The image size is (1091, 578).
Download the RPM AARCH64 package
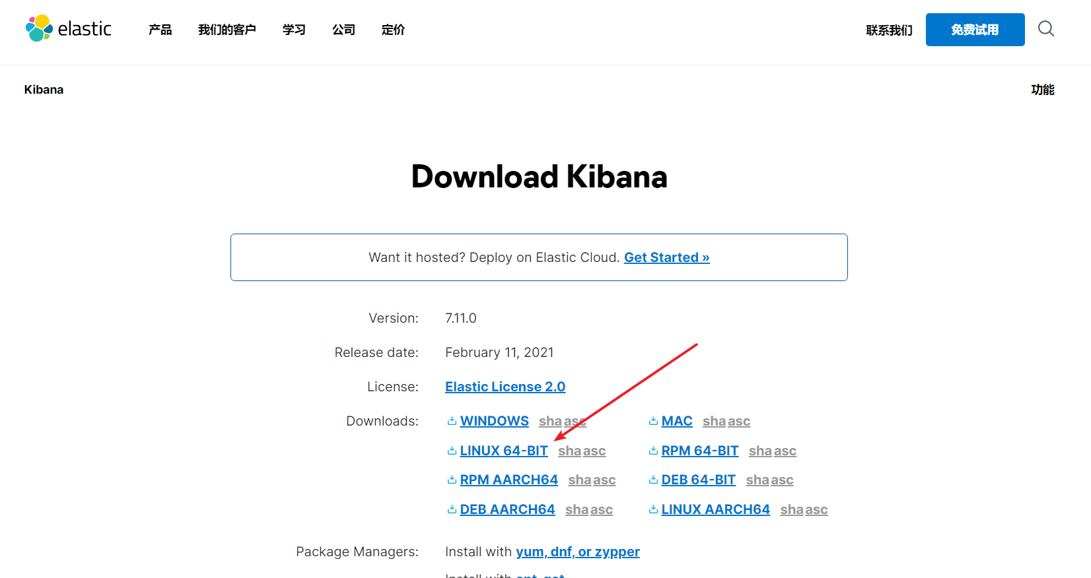click(x=509, y=480)
